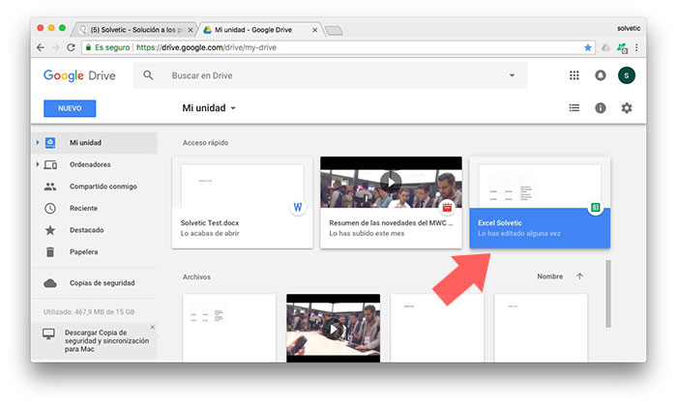Select the Mi unidad - Google Drive tab
Image resolution: width=677 pixels, height=406 pixels.
pos(259,30)
